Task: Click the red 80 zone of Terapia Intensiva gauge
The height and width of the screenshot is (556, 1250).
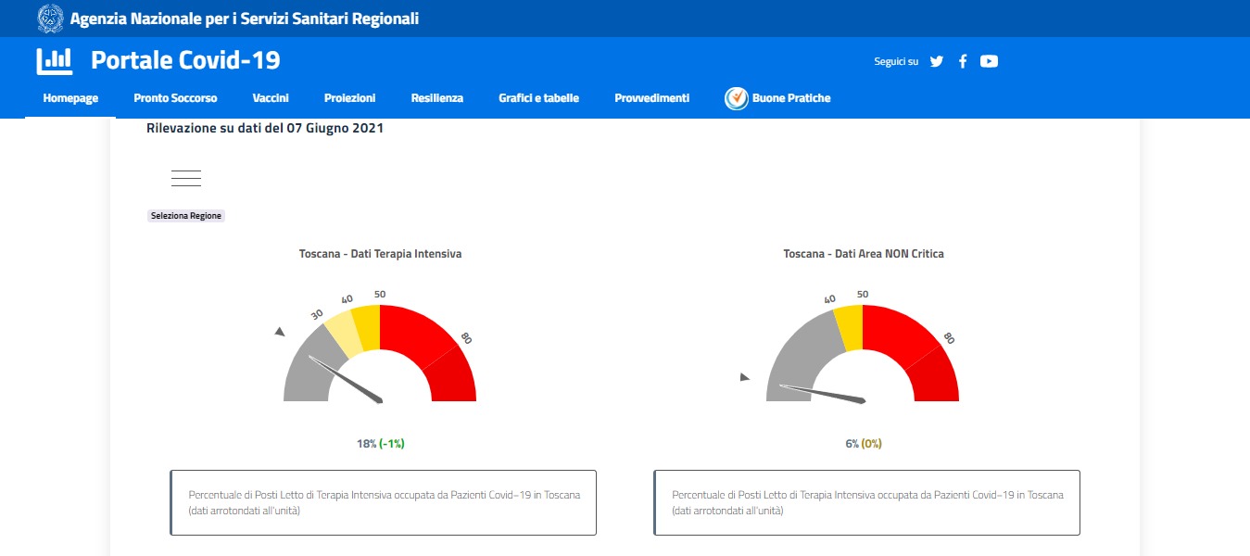Action: pos(452,373)
